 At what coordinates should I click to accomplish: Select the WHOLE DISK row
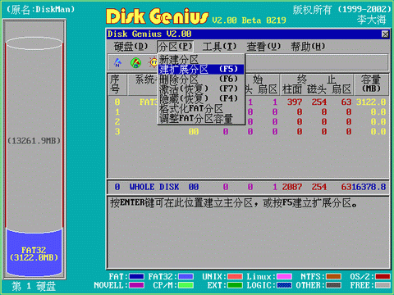coord(248,187)
